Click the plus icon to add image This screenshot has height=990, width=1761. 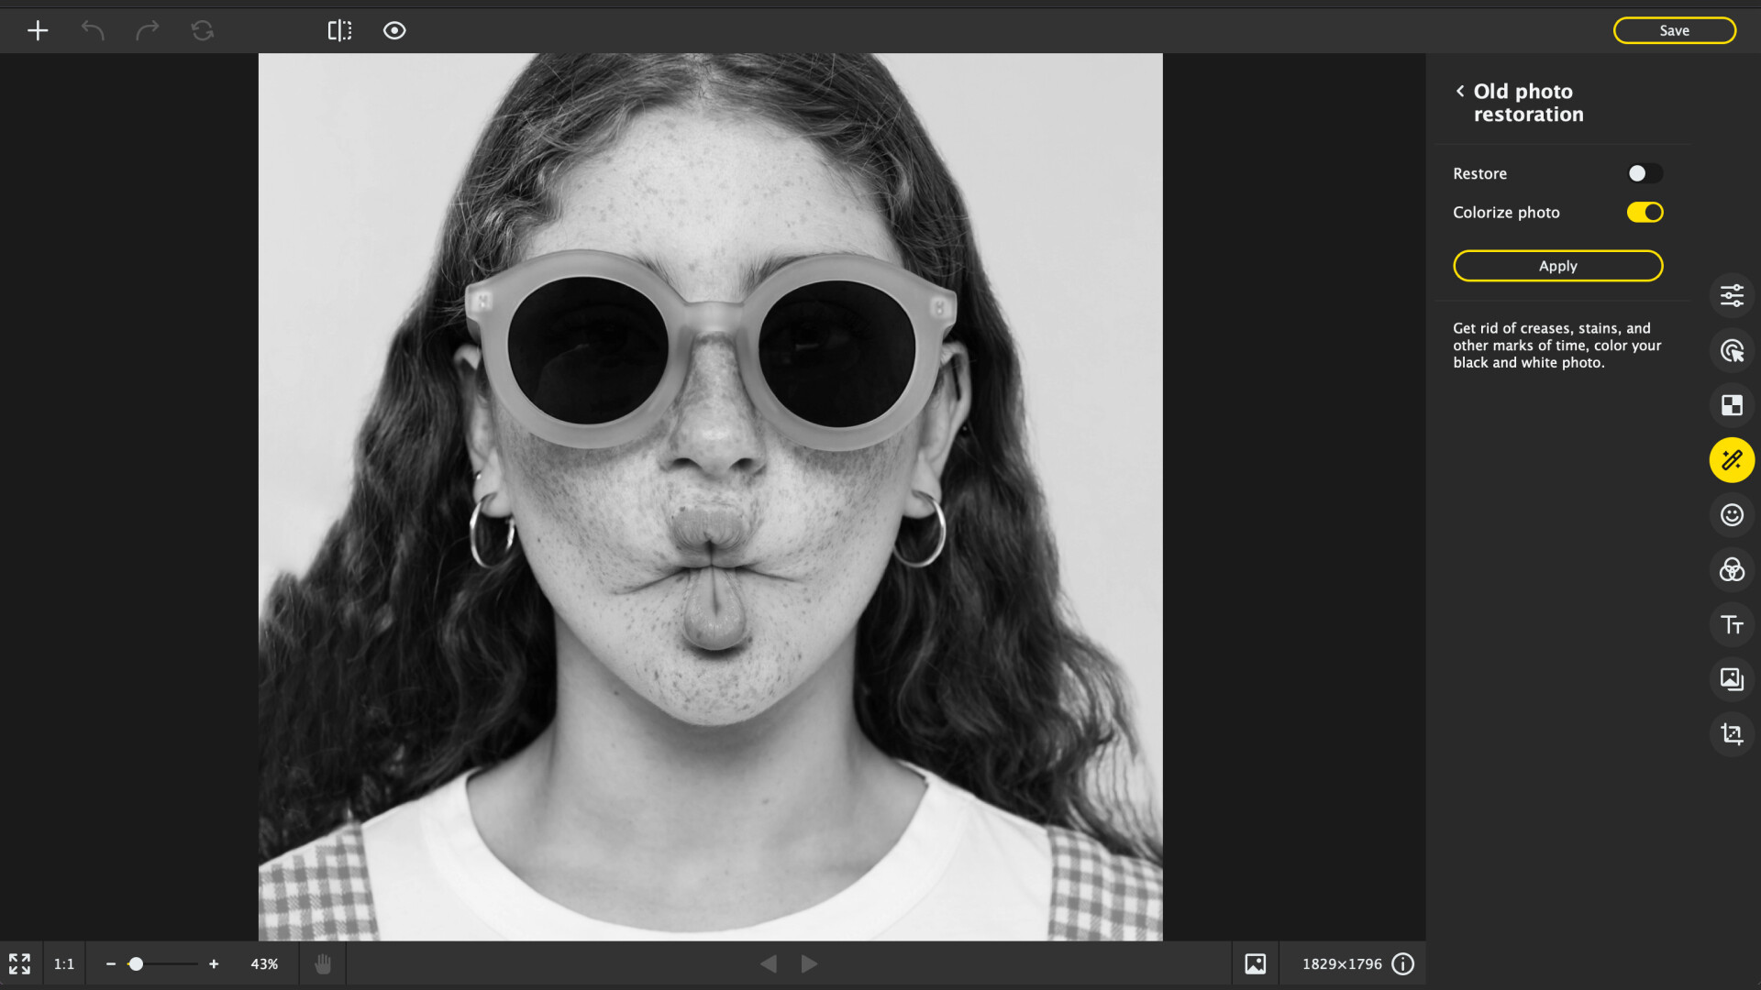(38, 30)
